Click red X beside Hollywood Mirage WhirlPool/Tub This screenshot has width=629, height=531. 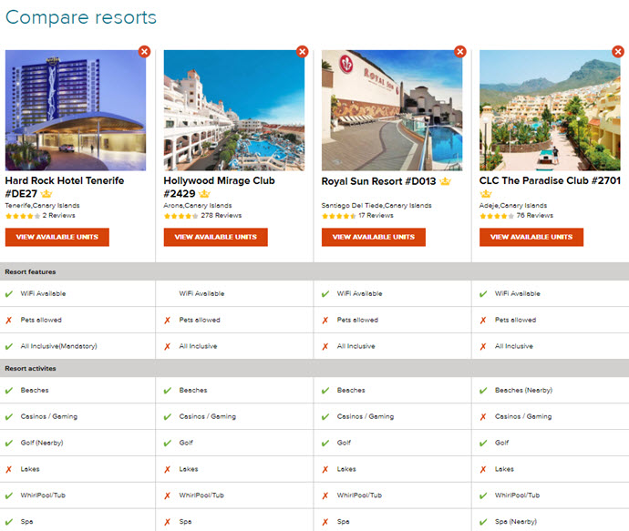click(x=168, y=495)
